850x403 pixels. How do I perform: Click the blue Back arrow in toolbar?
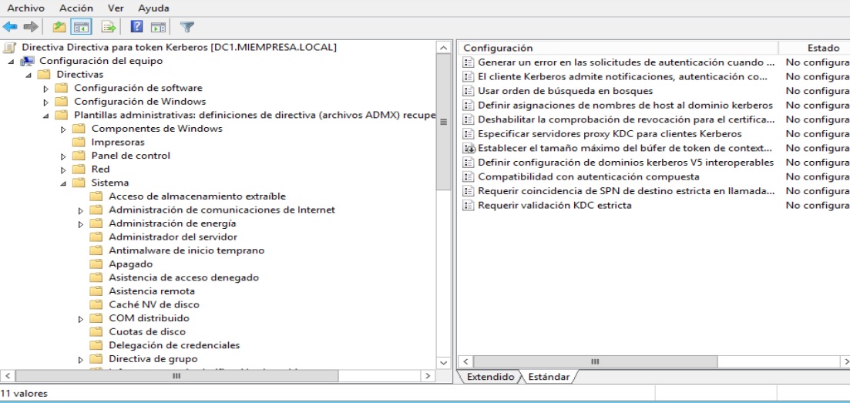point(10,27)
